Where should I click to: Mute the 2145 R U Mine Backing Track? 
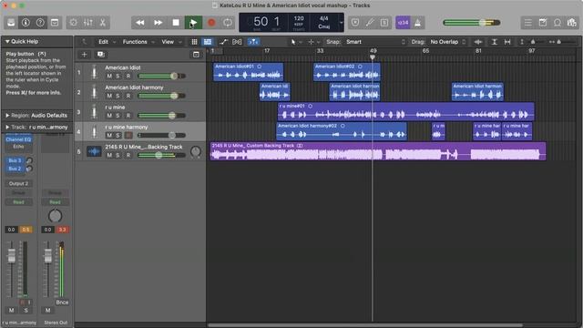(109, 156)
